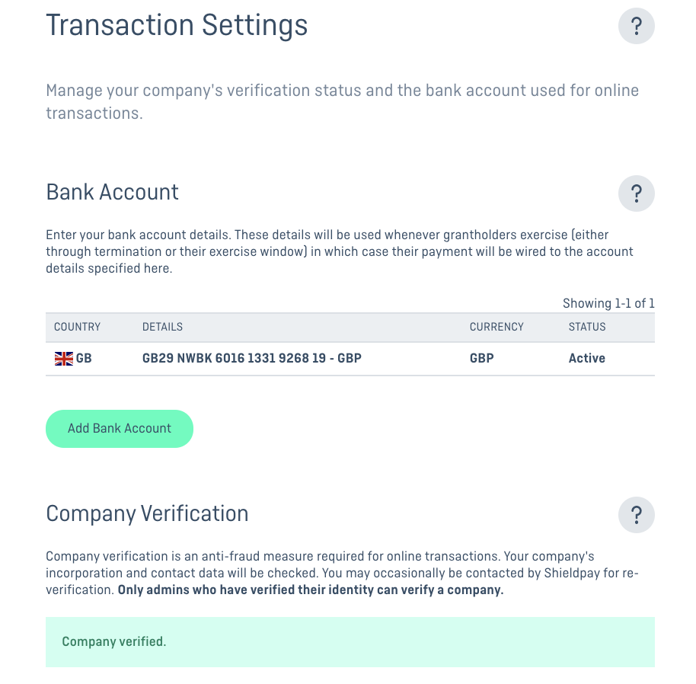Click the GBP value in Currency column
The width and height of the screenshot is (696, 684).
[x=481, y=358]
